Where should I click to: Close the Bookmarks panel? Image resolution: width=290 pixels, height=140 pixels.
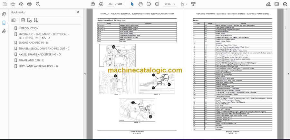[x=78, y=12]
